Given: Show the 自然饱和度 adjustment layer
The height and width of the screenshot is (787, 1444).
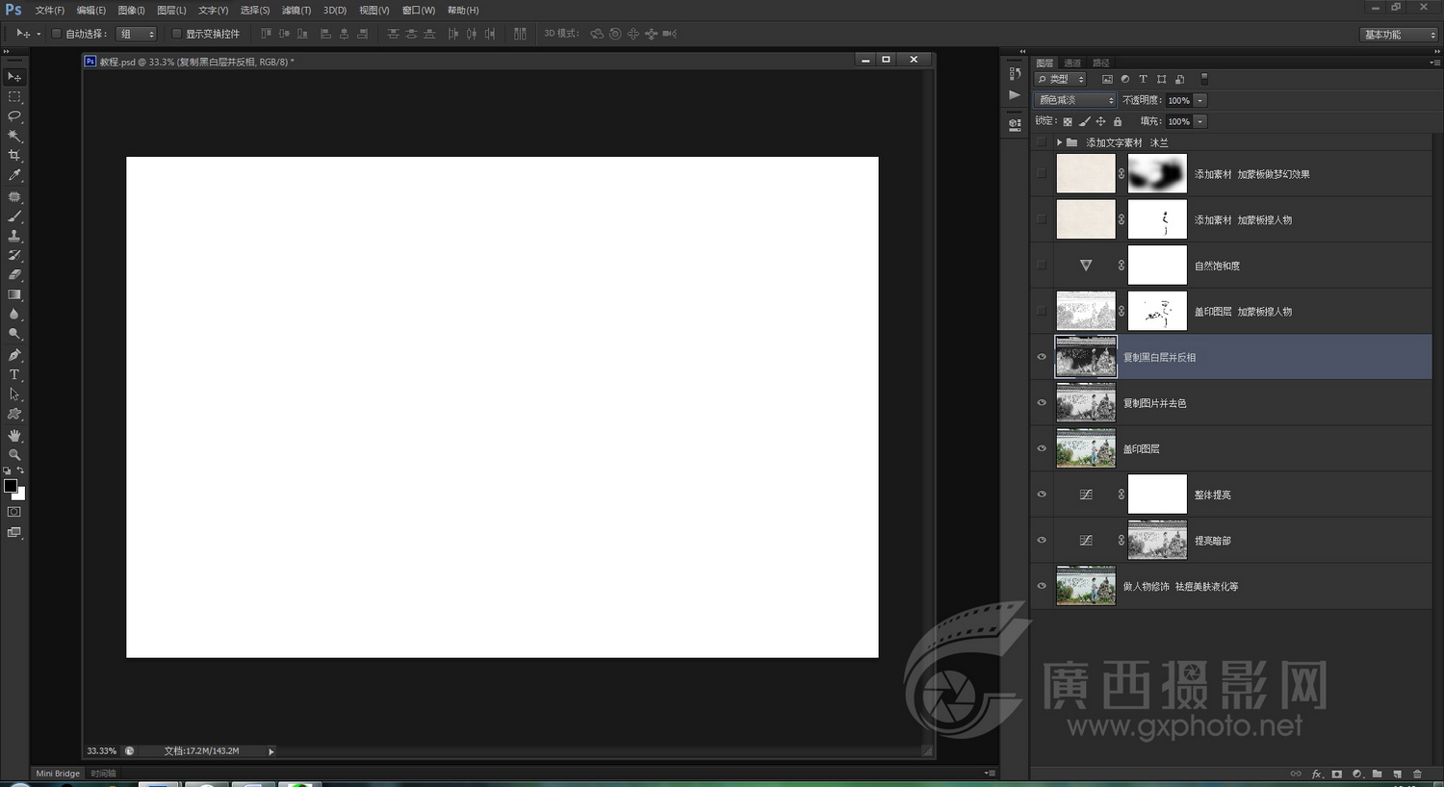Looking at the screenshot, I should 1042,266.
